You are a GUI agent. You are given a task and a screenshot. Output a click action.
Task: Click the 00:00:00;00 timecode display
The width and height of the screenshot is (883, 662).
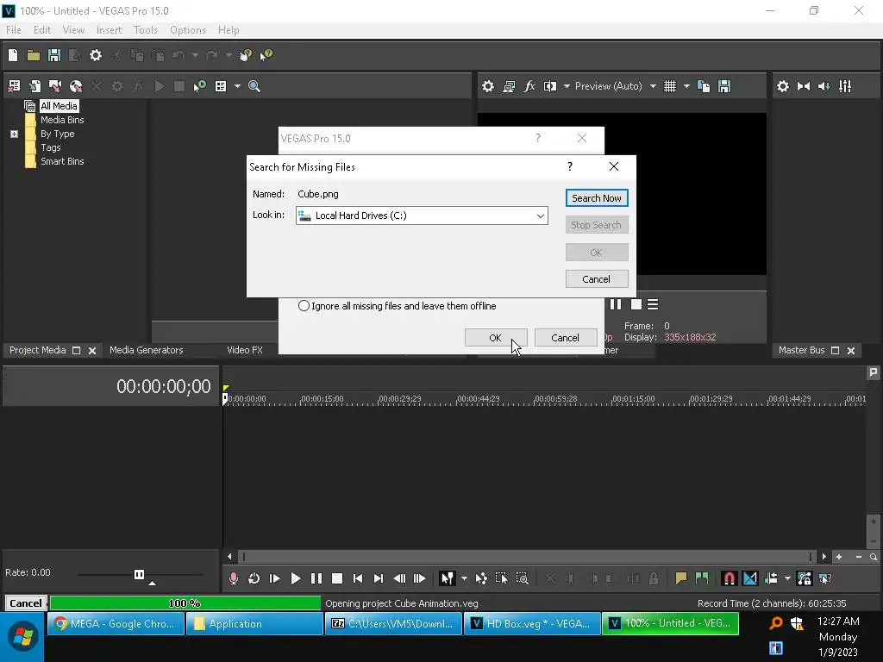[x=163, y=387]
